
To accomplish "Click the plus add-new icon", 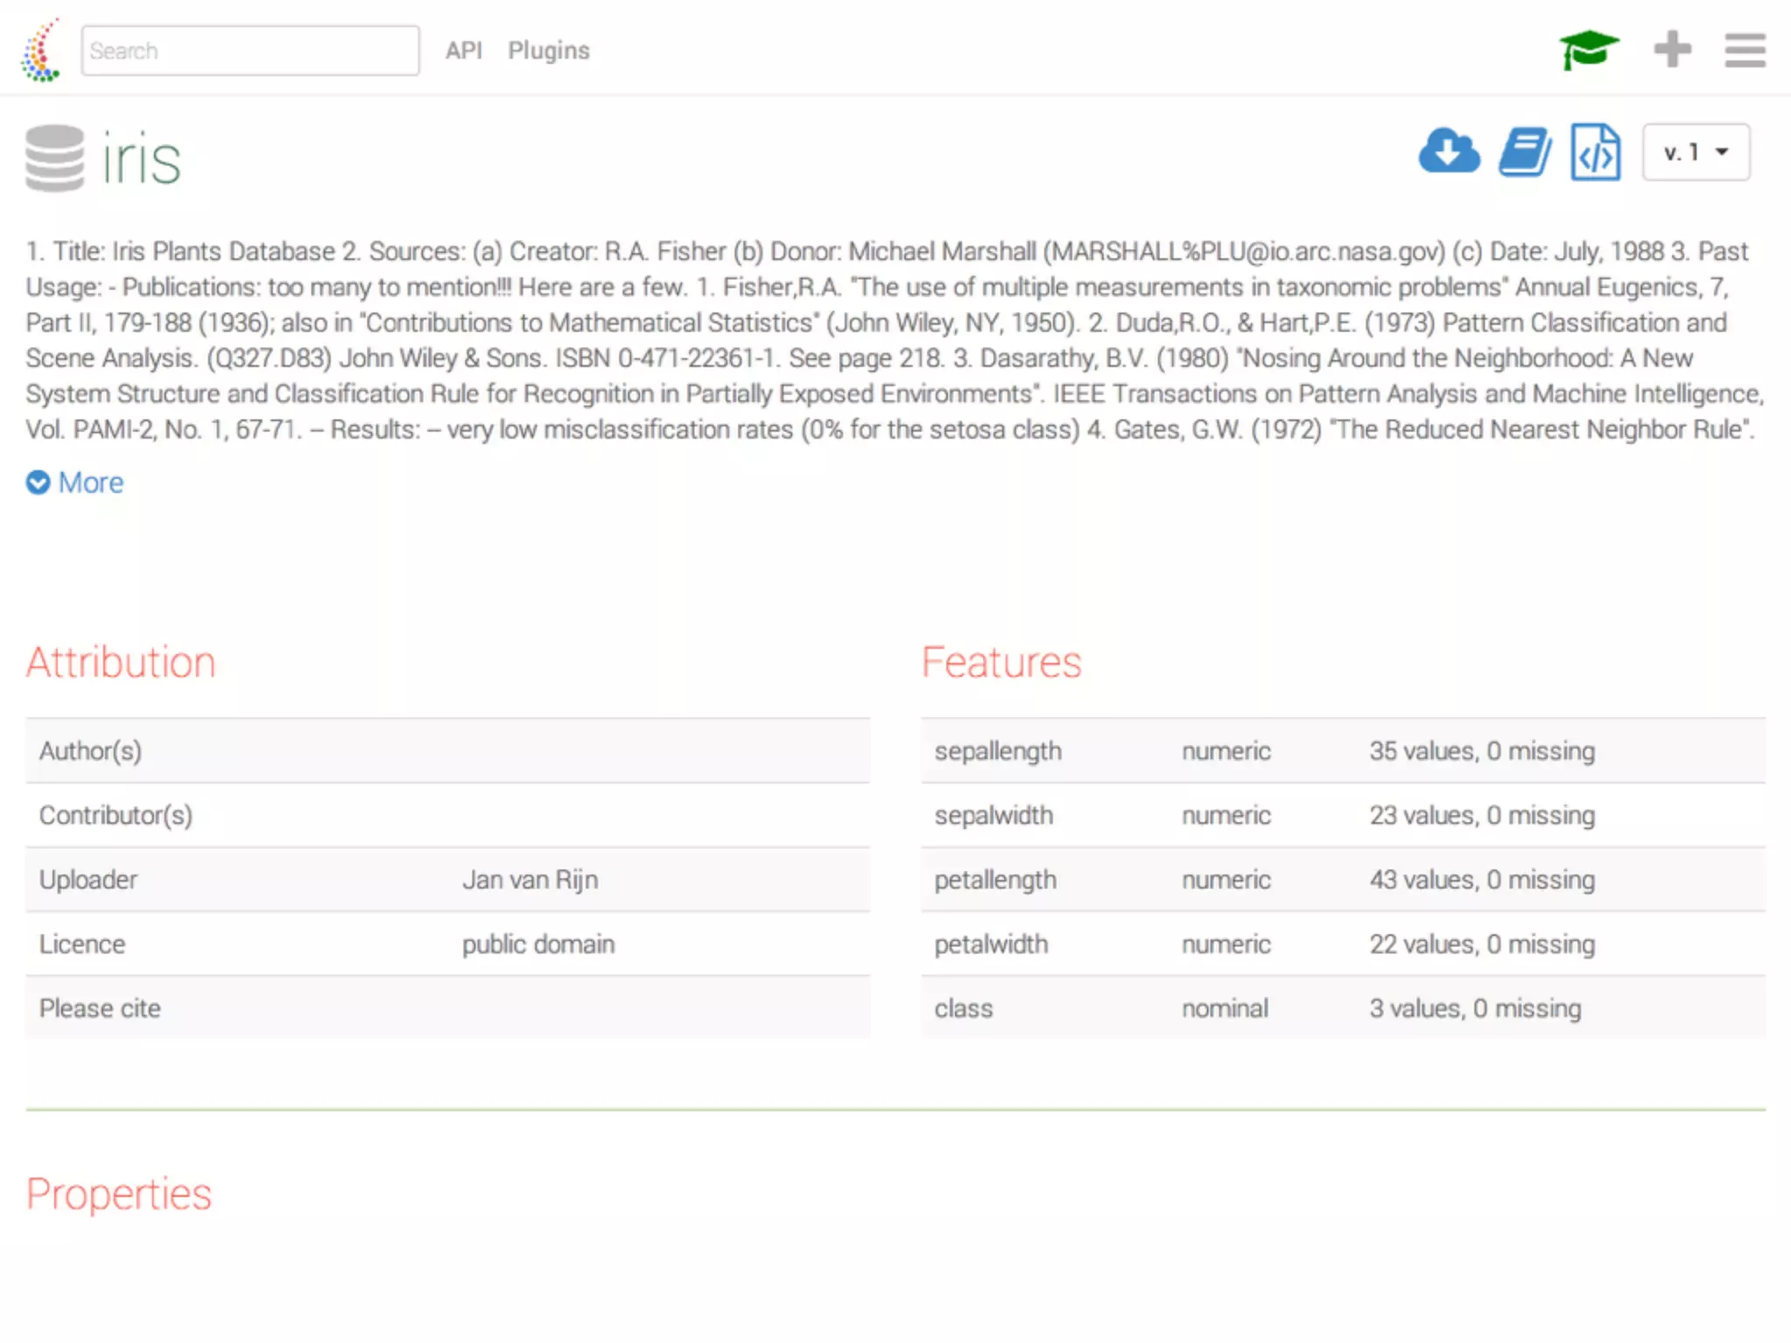I will point(1671,50).
